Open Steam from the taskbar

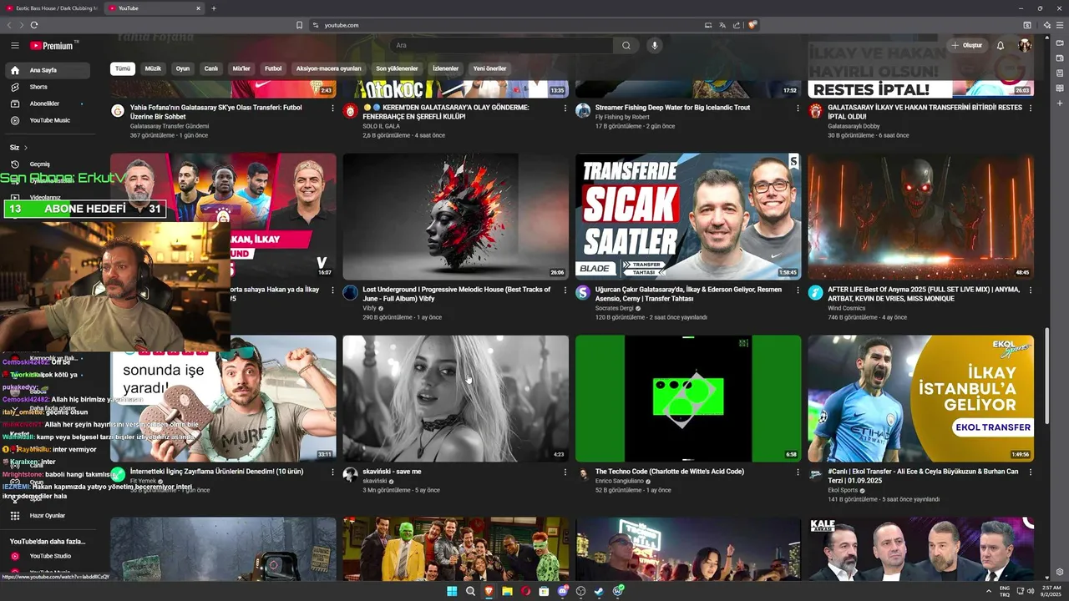[599, 591]
